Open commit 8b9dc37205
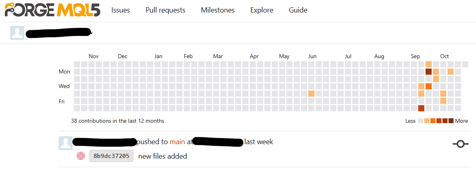 point(112,156)
